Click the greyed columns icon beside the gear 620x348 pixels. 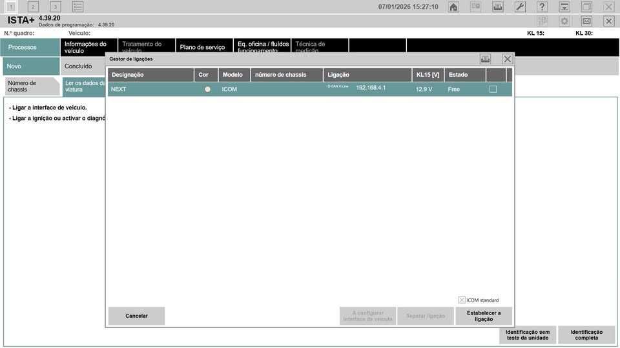coord(542,21)
